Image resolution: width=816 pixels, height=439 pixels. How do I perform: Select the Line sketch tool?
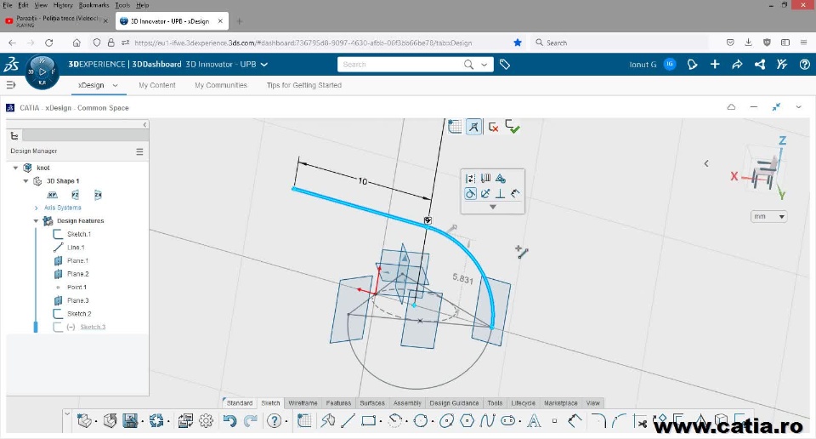click(x=348, y=421)
